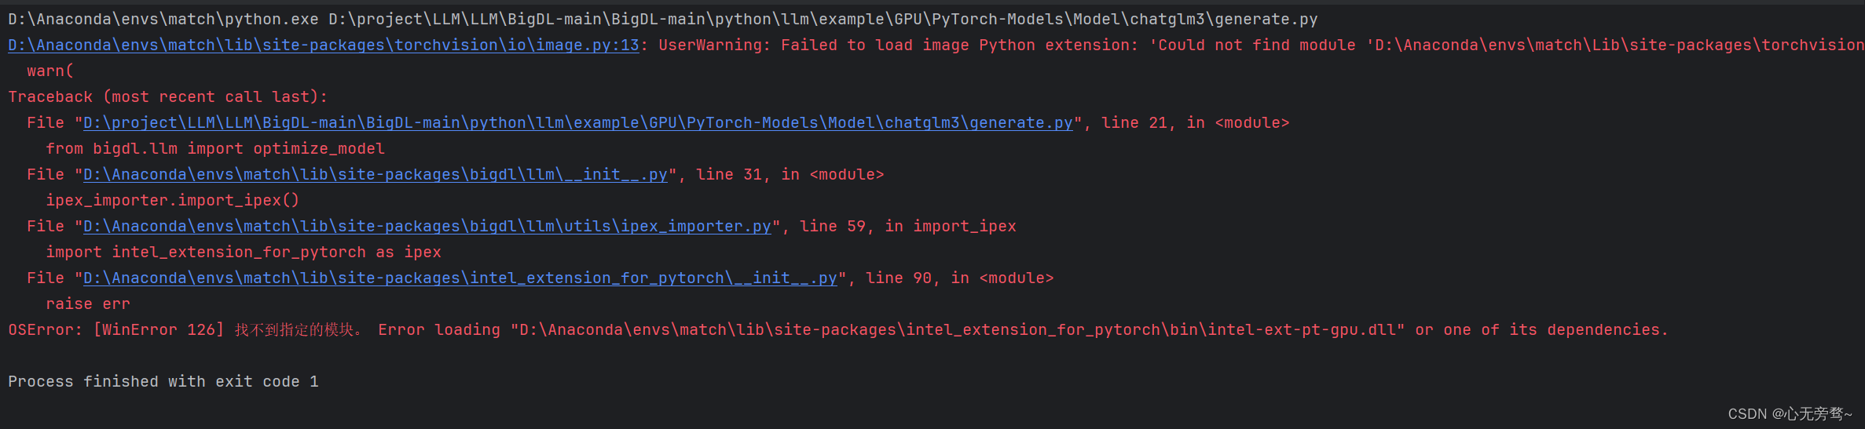Screen dimensions: 1865x429
Task: Click 'Process finished with exit code 1'
Action: point(163,381)
